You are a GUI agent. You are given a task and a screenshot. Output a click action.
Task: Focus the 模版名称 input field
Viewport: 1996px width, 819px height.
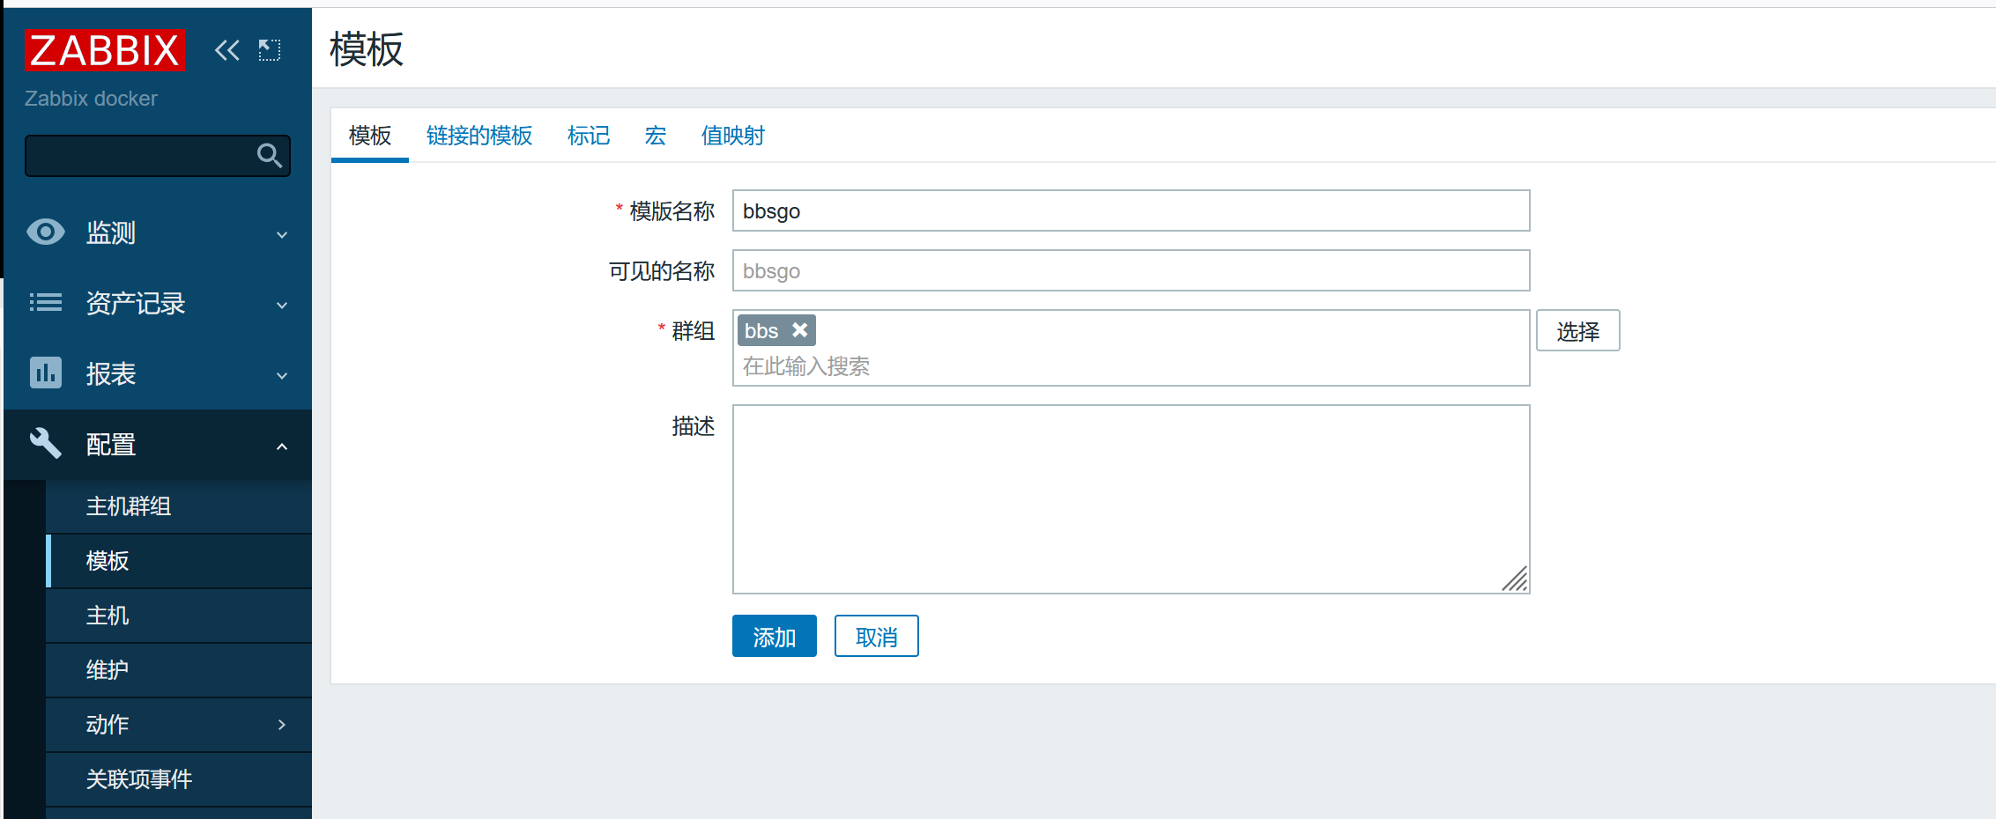coord(1132,210)
